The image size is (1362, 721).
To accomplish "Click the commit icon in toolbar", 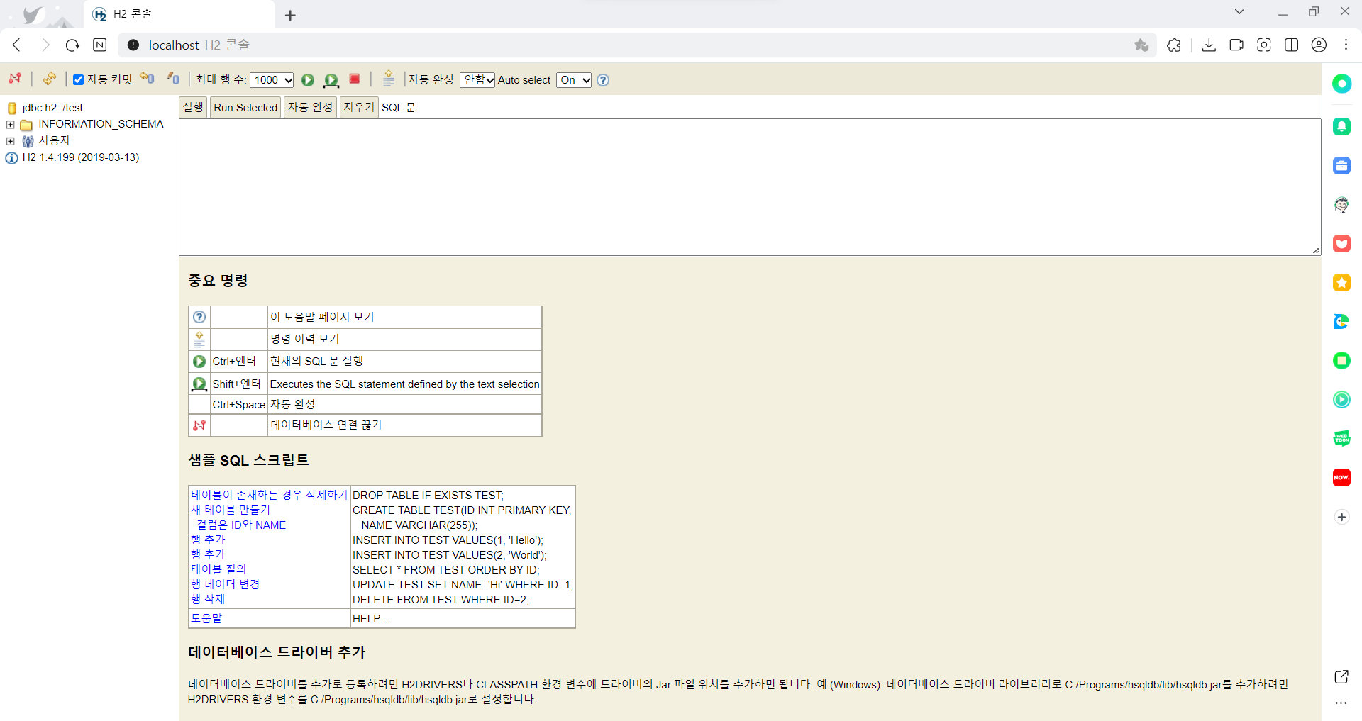I will (x=174, y=79).
